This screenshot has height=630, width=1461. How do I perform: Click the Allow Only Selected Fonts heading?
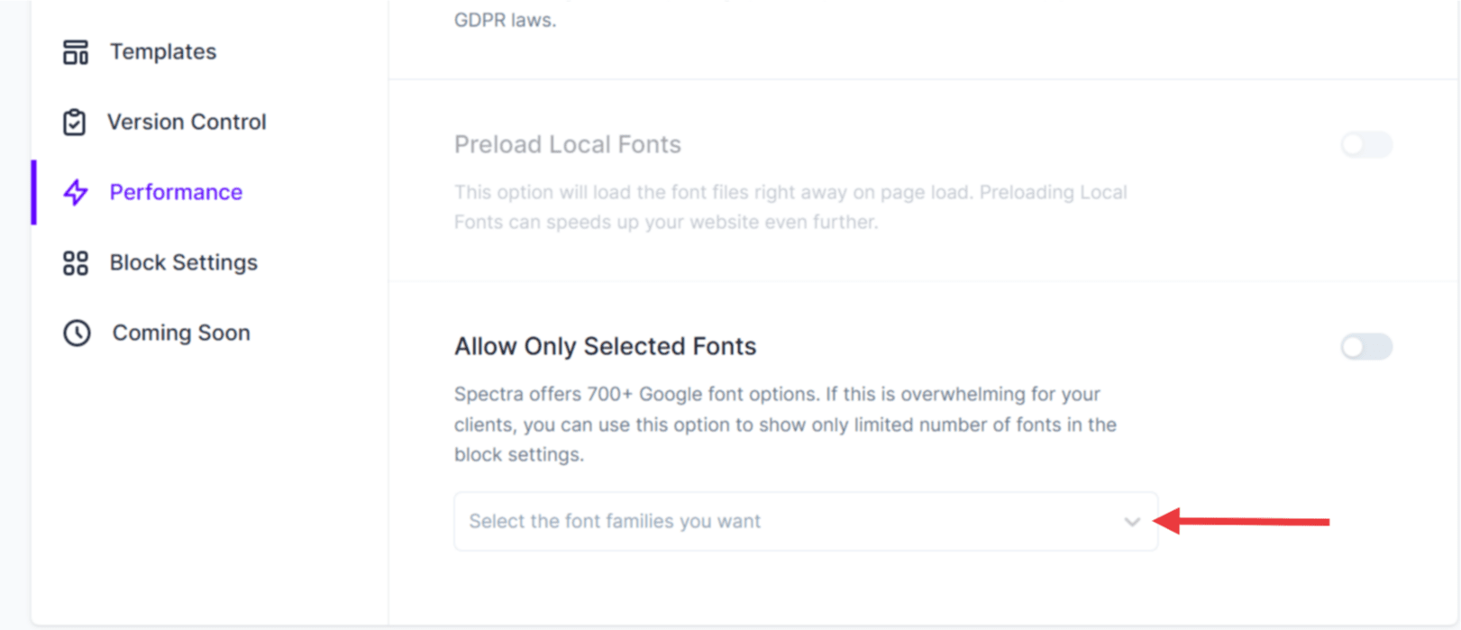pos(605,346)
